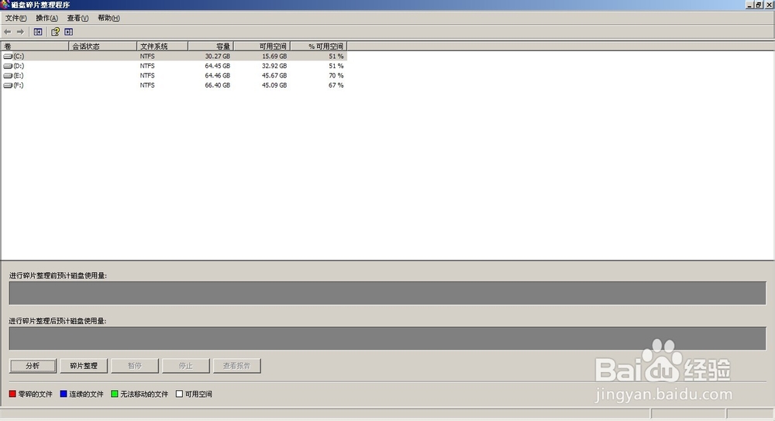775x421 pixels.
Task: Click the Forward arrow toolbar icon
Action: [x=20, y=32]
